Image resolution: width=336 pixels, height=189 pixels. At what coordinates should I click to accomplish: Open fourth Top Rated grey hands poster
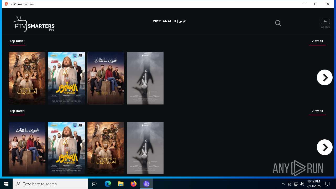tap(145, 148)
